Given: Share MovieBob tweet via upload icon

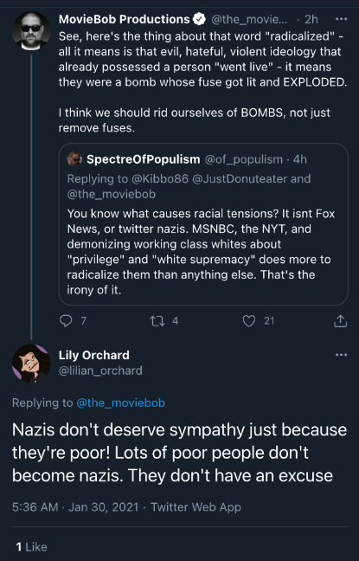Looking at the screenshot, I should point(340,321).
